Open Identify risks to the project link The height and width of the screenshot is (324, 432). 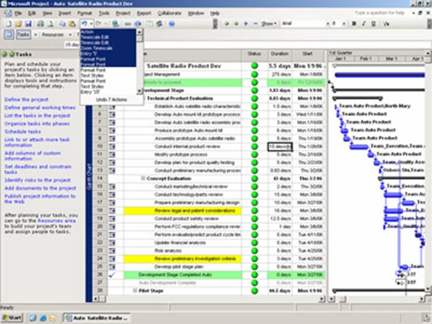(x=37, y=180)
